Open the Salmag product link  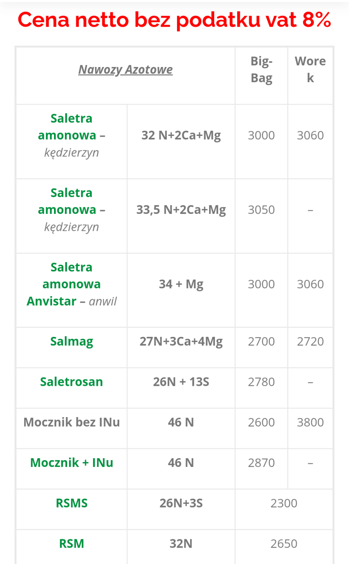click(72, 342)
